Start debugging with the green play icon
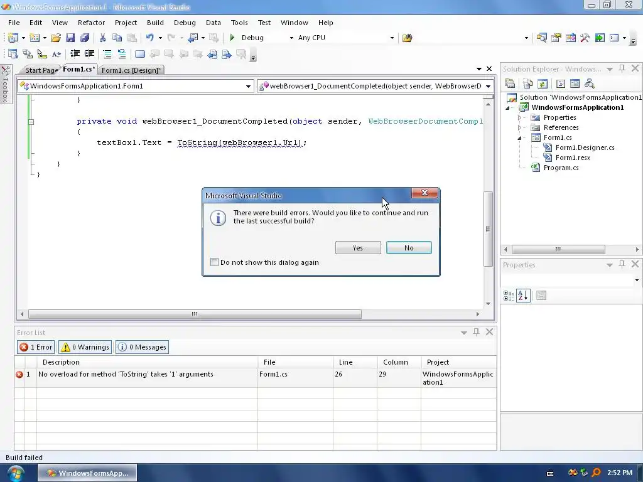 232,38
